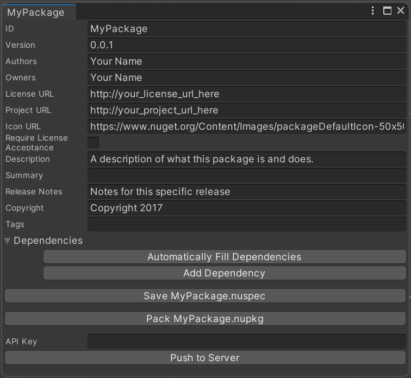Edit the Copyright 2017 field
Screen dimensions: 411x378
[247, 208]
